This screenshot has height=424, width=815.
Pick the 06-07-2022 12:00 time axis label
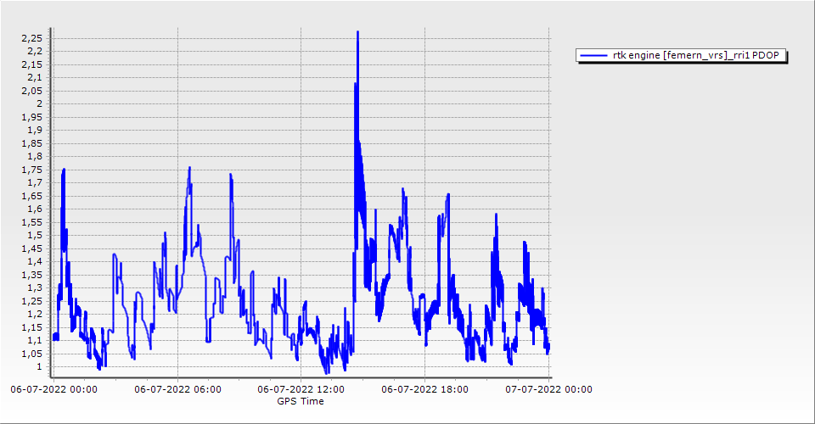pyautogui.click(x=301, y=390)
